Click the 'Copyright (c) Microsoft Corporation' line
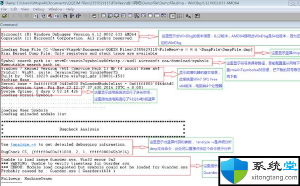Viewport: 300px width, 186px height. pos(67,38)
